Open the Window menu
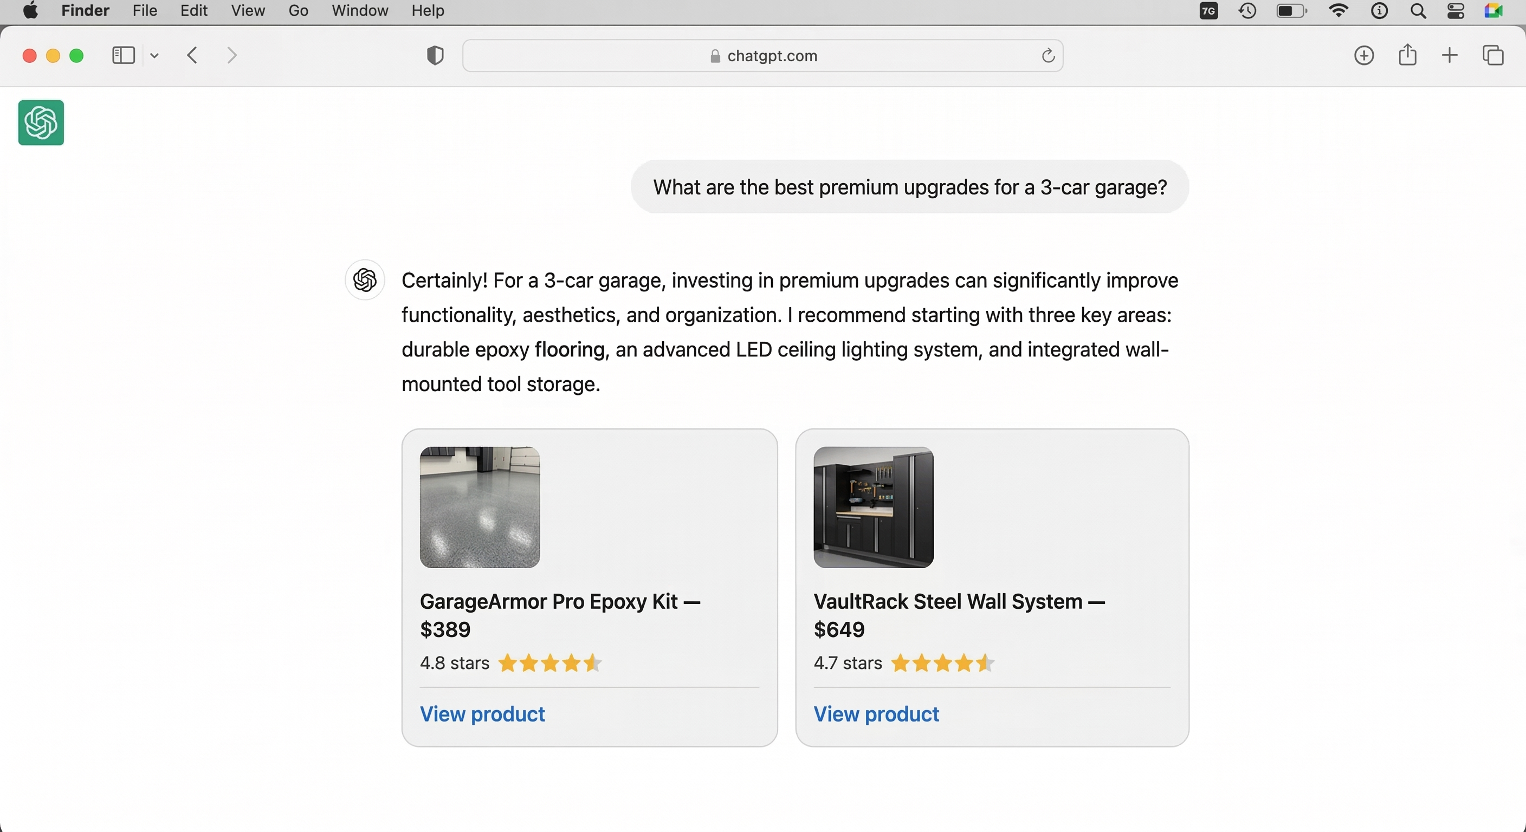This screenshot has height=832, width=1526. tap(360, 11)
